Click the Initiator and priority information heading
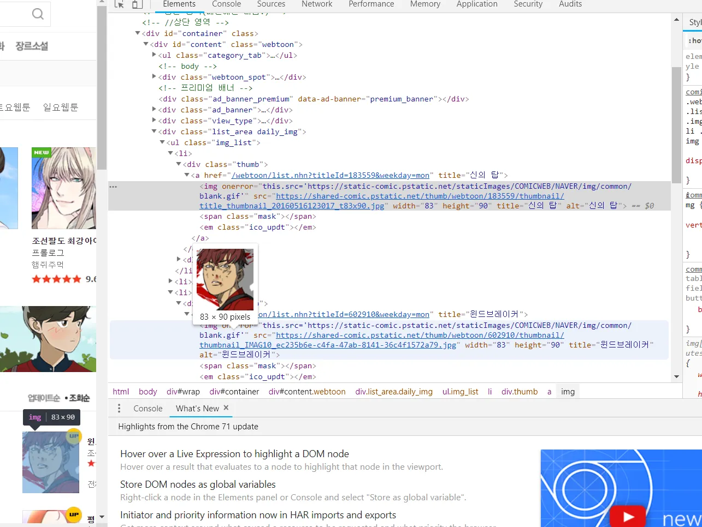The width and height of the screenshot is (702, 527). pyautogui.click(x=258, y=515)
